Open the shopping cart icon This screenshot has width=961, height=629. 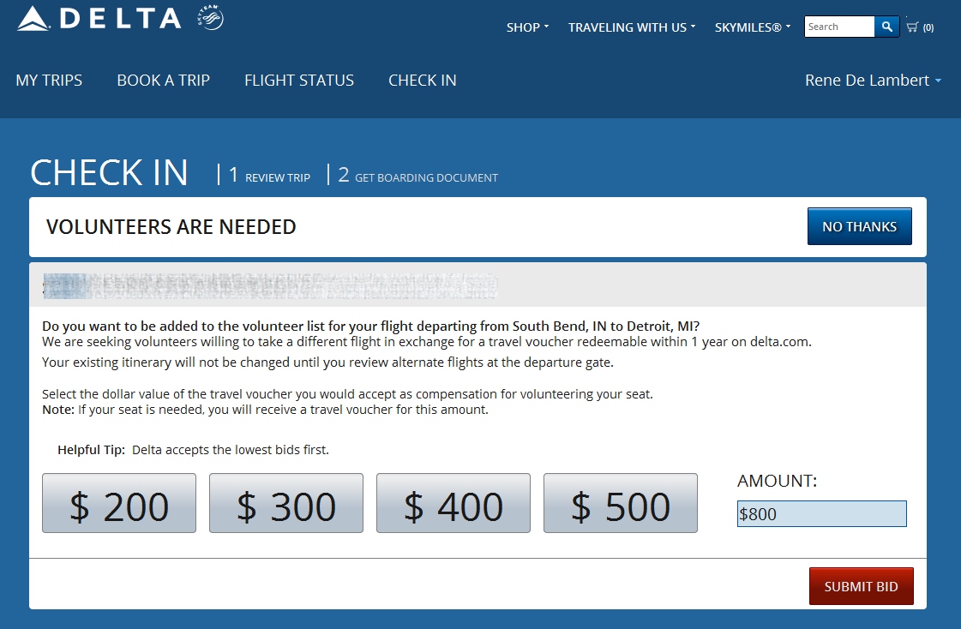click(x=912, y=27)
